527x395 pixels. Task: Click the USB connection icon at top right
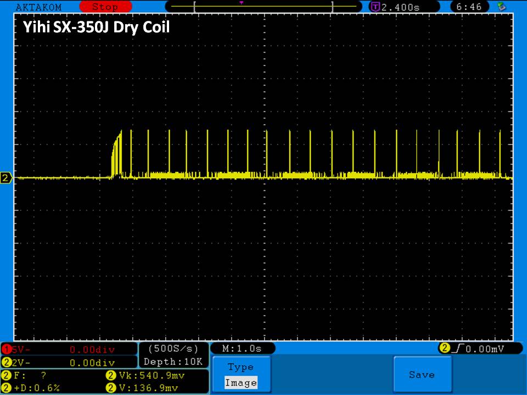click(x=501, y=7)
